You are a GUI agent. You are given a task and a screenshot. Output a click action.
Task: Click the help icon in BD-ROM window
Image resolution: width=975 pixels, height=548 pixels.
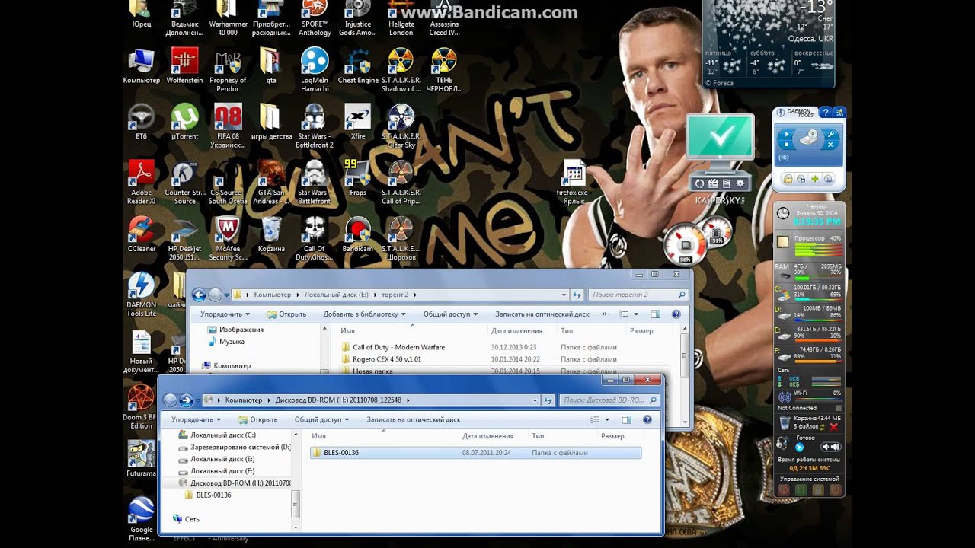coord(647,419)
